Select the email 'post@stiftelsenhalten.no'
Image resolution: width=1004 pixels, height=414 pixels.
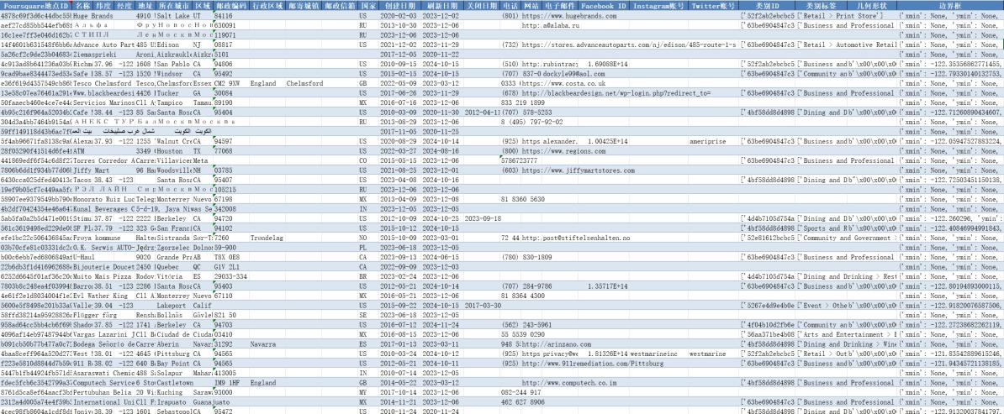coord(586,238)
